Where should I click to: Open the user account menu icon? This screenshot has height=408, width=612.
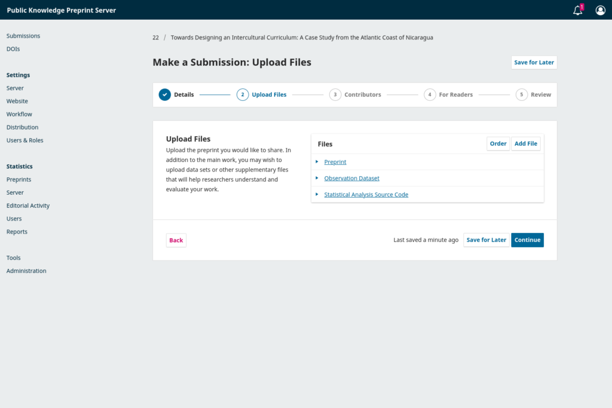pyautogui.click(x=600, y=10)
